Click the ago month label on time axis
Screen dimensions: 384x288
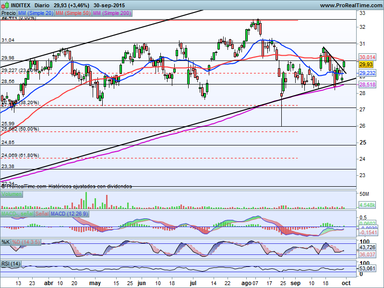[246, 283]
